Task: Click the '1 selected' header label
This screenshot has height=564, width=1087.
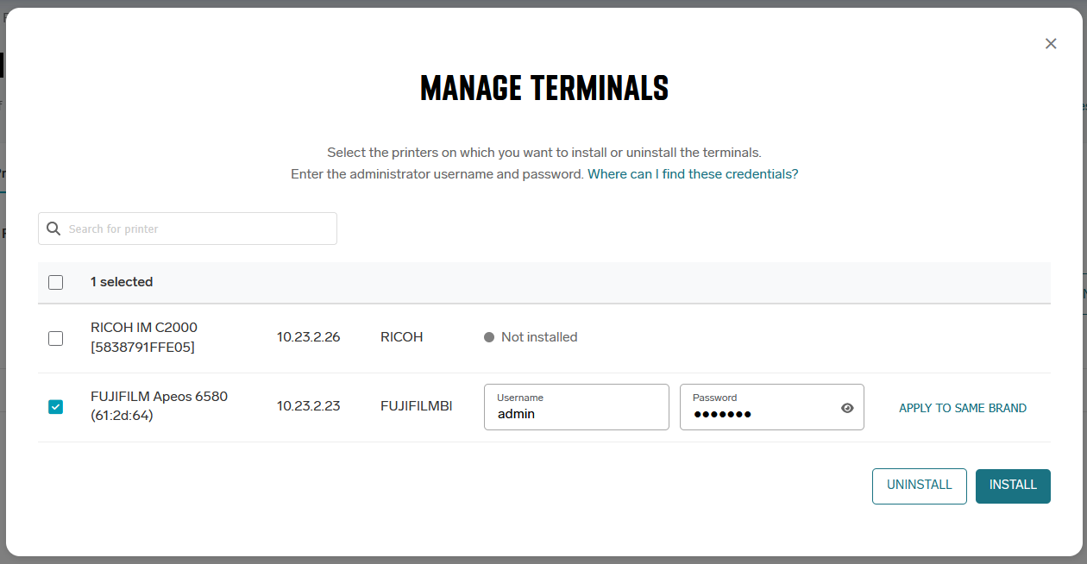Action: (122, 282)
